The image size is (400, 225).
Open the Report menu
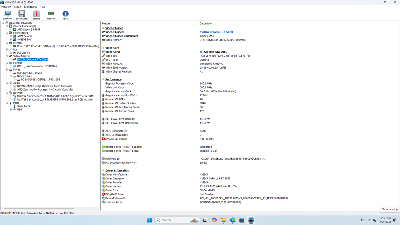[17, 7]
